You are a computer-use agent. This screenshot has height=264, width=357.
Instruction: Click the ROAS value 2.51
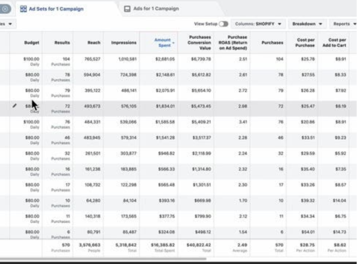[243, 59]
